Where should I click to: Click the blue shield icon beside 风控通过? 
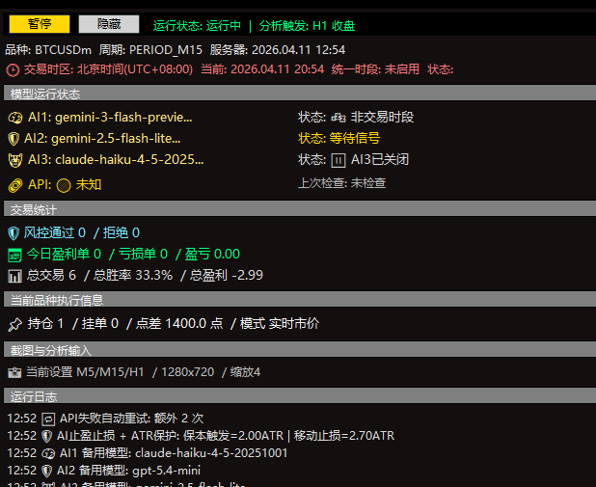tap(14, 233)
